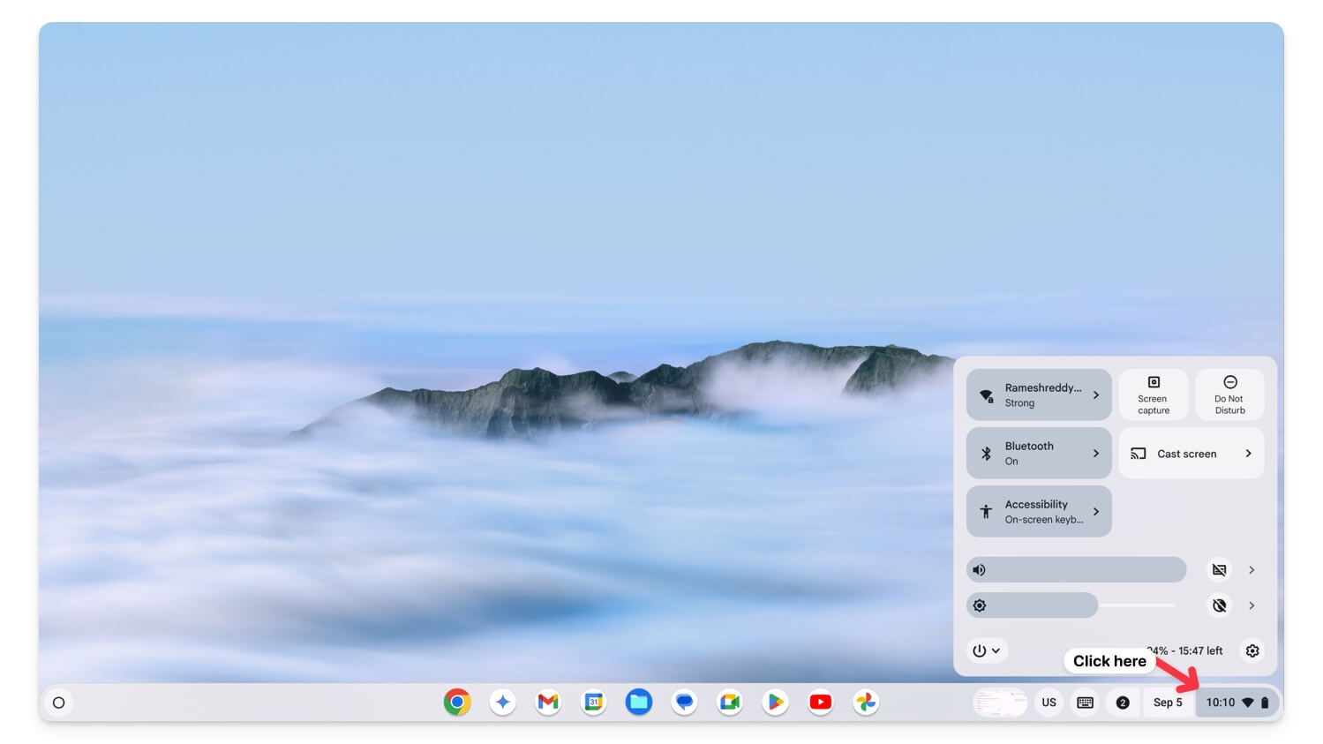The image size is (1323, 744).
Task: Open the Messages app on the shelf
Action: pos(685,703)
